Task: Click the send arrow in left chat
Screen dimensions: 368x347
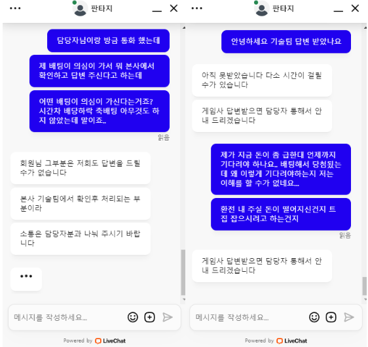Action: pos(168,317)
